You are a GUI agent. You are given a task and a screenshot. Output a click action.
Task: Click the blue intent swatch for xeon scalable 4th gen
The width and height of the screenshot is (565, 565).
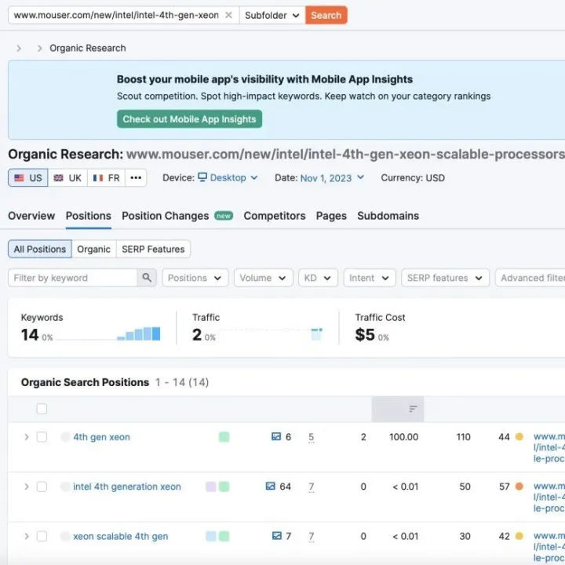[210, 536]
